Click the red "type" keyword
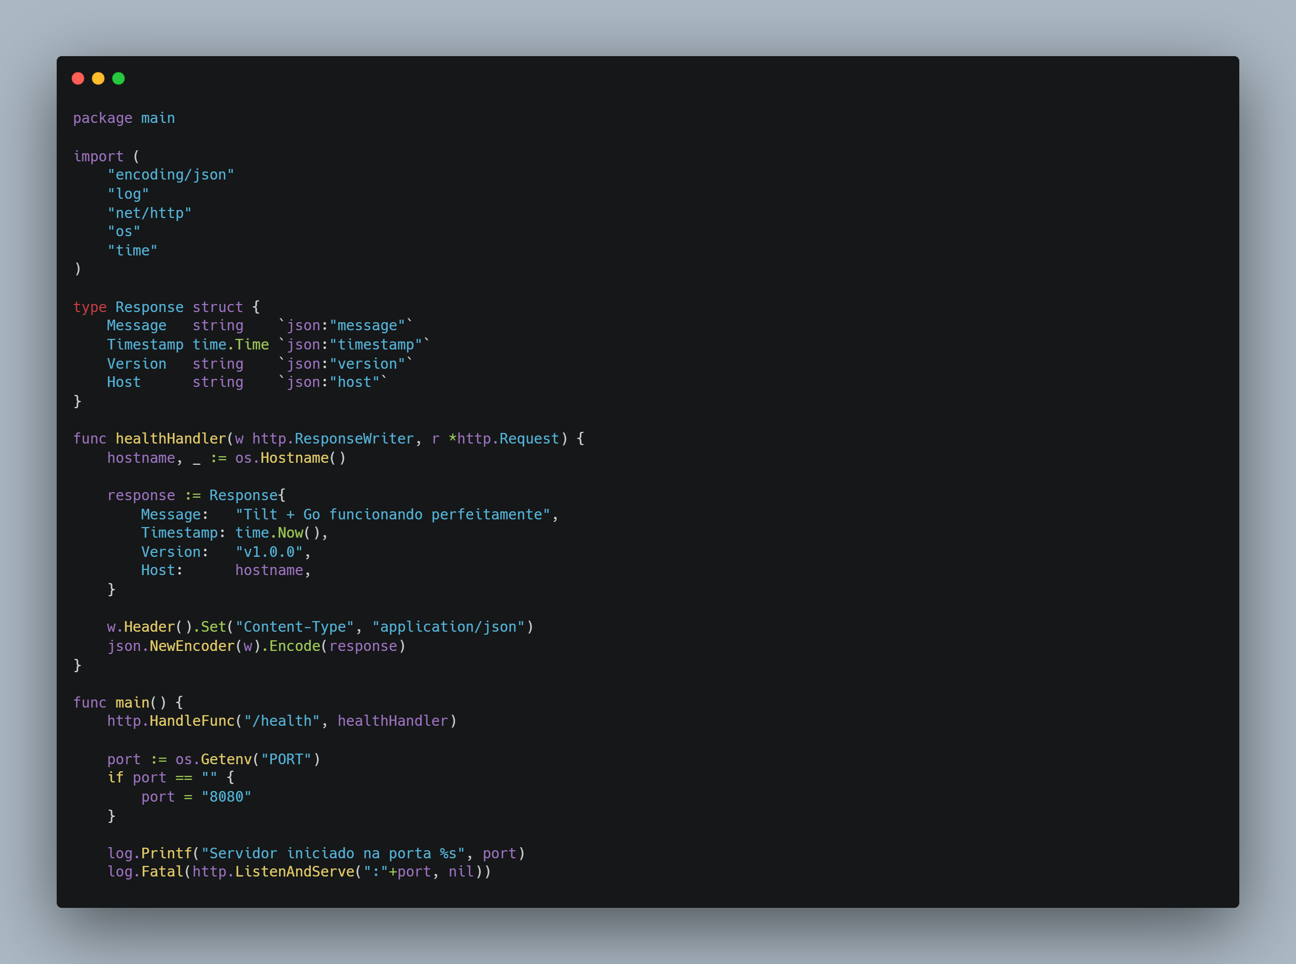The height and width of the screenshot is (964, 1296). 90,307
